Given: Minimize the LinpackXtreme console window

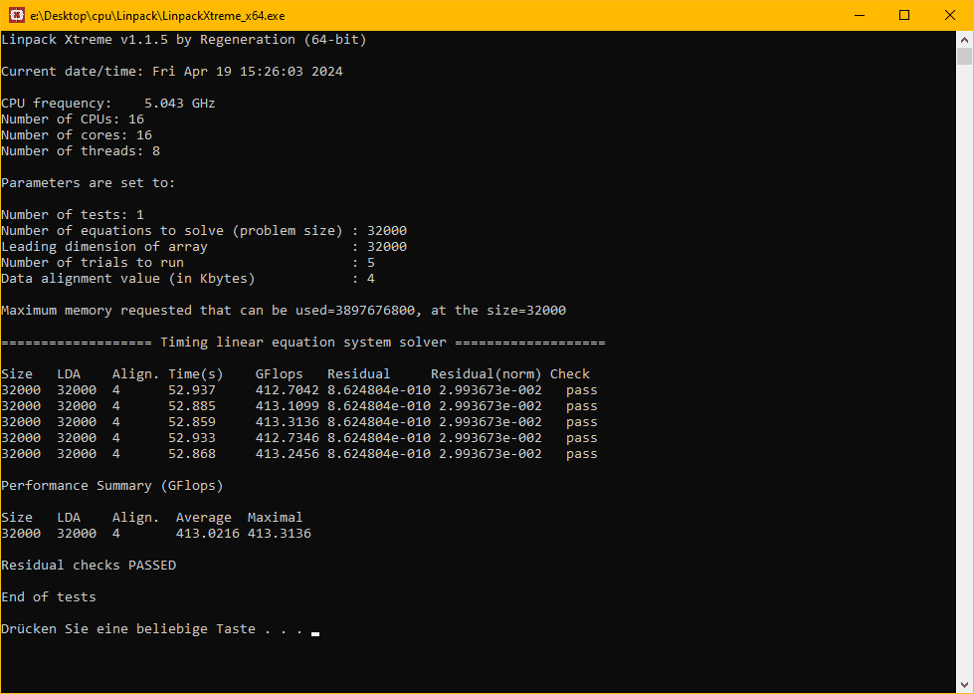Looking at the screenshot, I should pyautogui.click(x=860, y=15).
